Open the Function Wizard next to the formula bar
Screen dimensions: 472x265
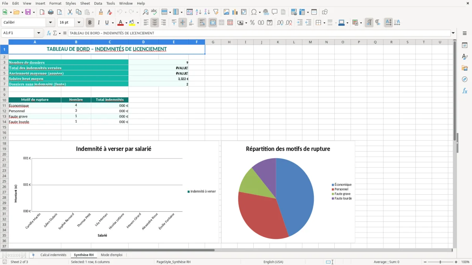tap(49, 33)
